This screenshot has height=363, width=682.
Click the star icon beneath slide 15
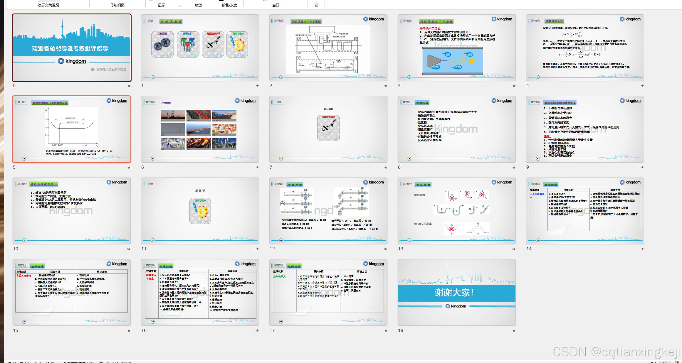point(129,330)
